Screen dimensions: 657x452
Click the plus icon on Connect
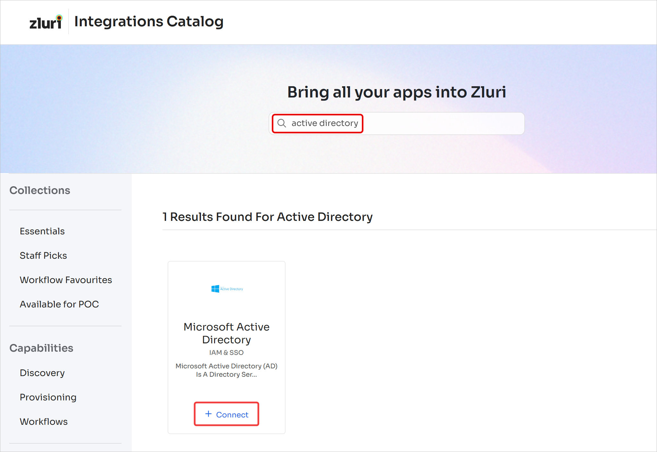(208, 414)
